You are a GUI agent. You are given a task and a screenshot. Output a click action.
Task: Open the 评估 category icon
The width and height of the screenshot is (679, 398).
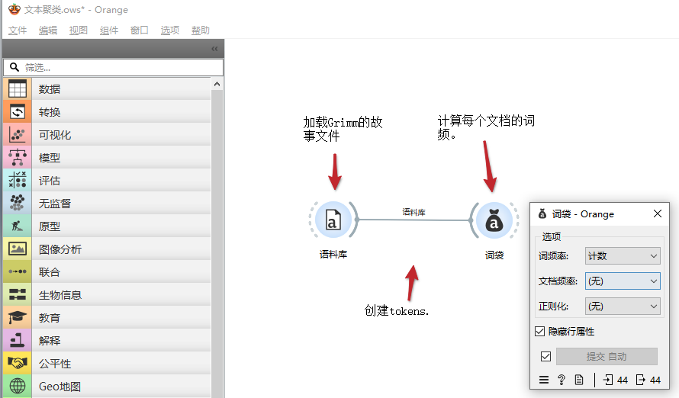pyautogui.click(x=18, y=181)
